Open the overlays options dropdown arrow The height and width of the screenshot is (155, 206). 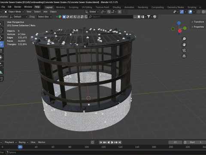coord(194,12)
